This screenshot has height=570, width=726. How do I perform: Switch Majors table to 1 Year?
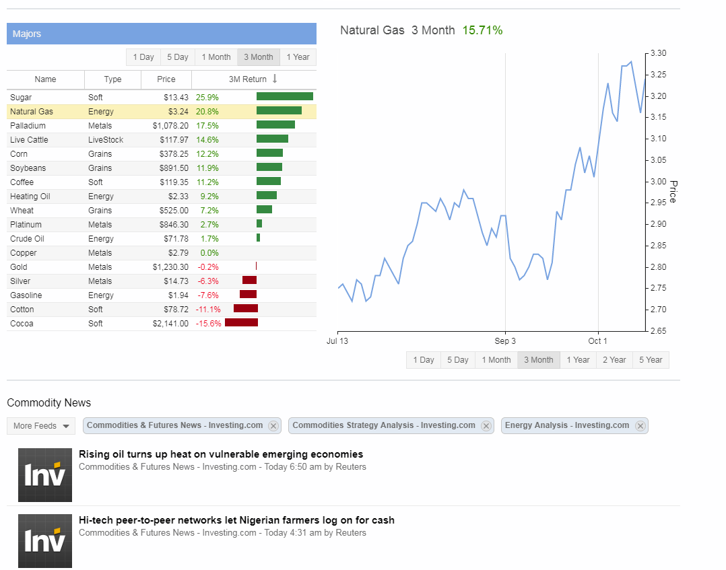tap(298, 57)
